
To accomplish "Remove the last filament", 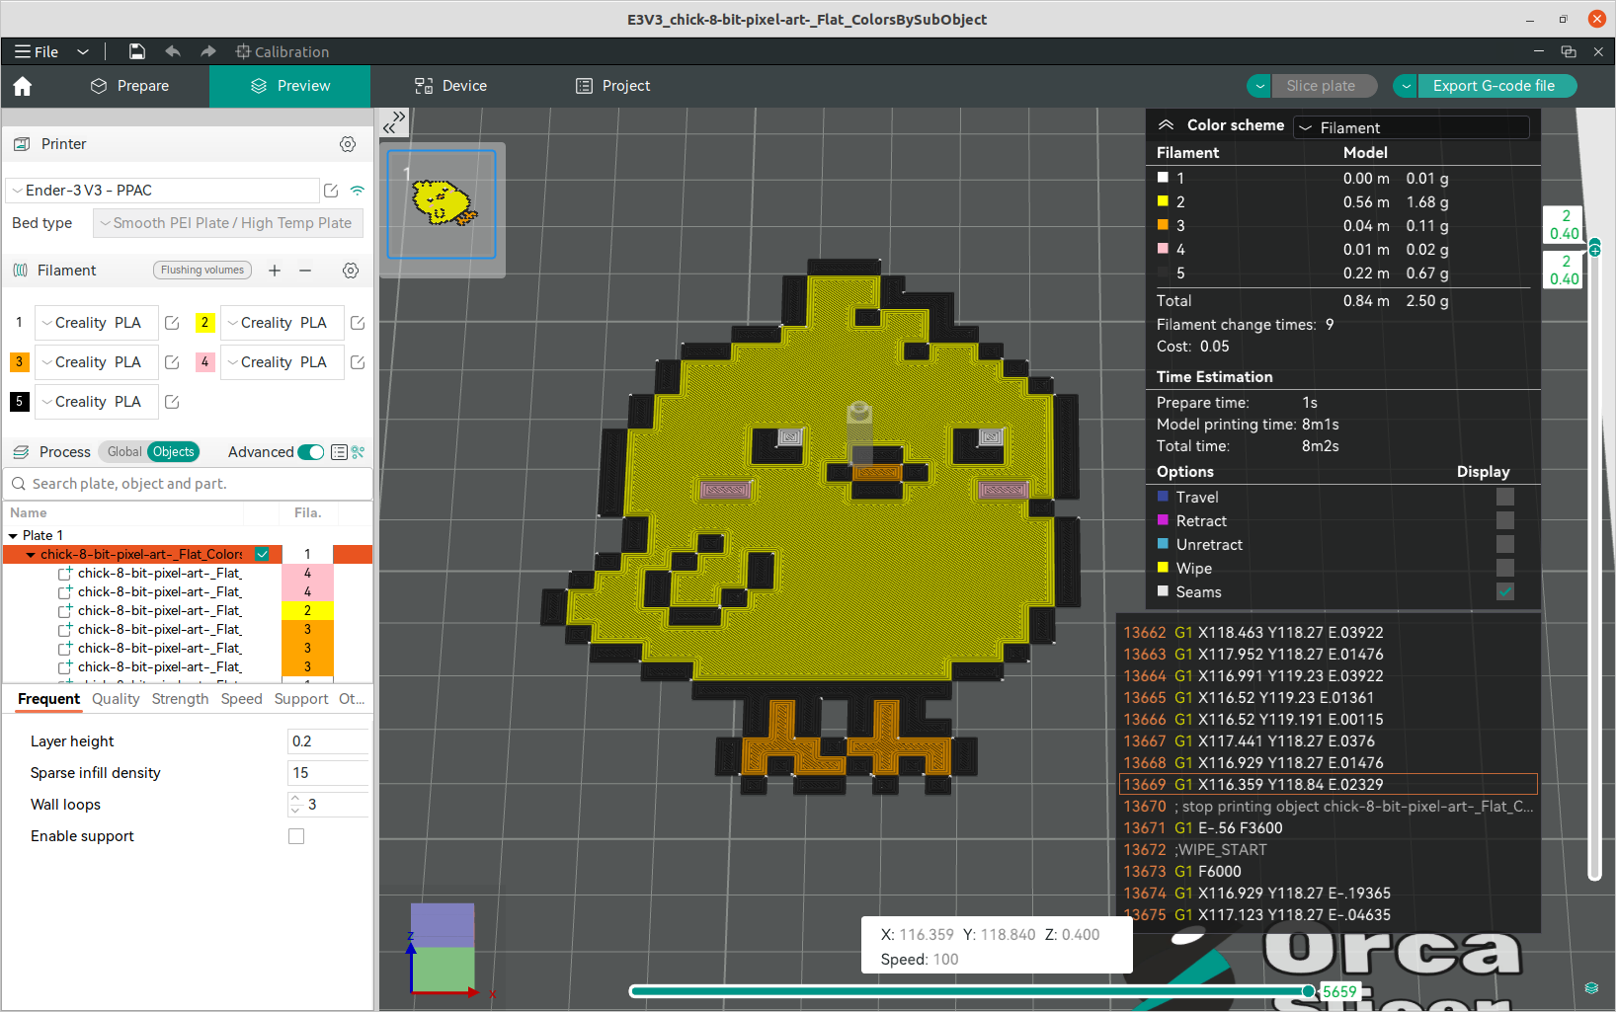I will tap(305, 271).
